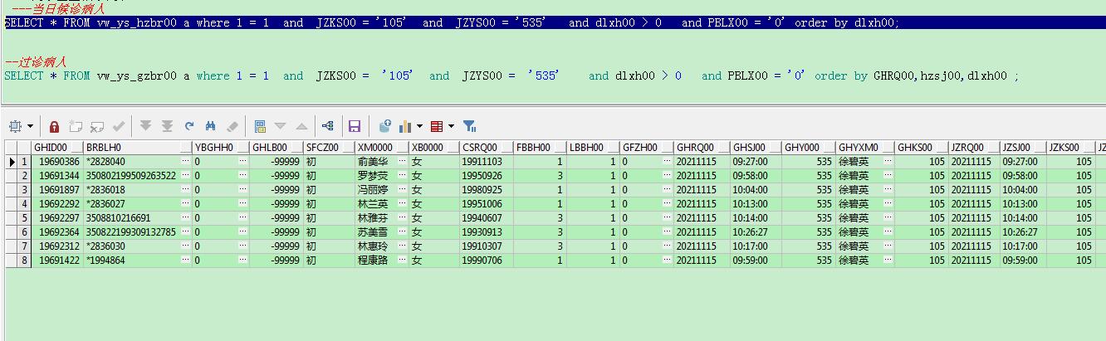Expand the dropdown arrow beside the red grid icon
The height and width of the screenshot is (341, 1106).
point(452,127)
